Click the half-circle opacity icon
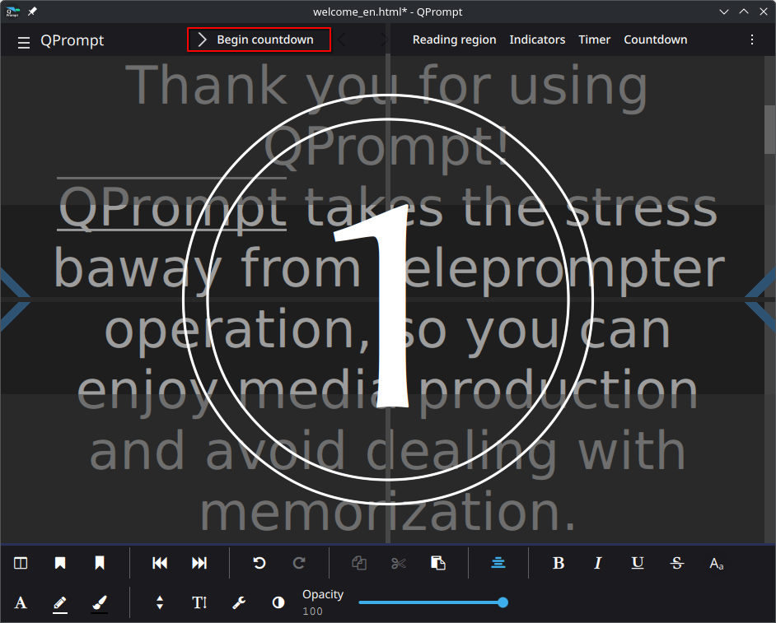Image resolution: width=776 pixels, height=623 pixels. (278, 602)
